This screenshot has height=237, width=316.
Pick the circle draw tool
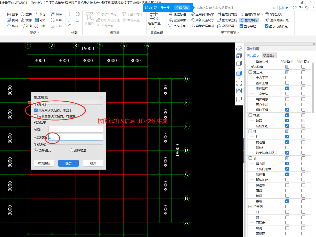click(x=77, y=14)
